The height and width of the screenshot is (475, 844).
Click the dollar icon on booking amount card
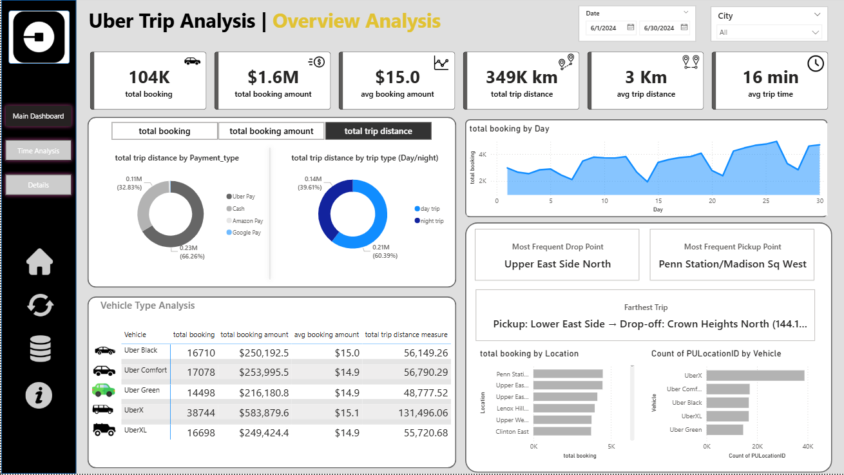(316, 62)
